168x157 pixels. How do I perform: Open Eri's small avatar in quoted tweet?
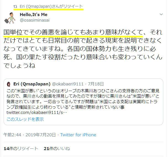[x=9, y=84]
